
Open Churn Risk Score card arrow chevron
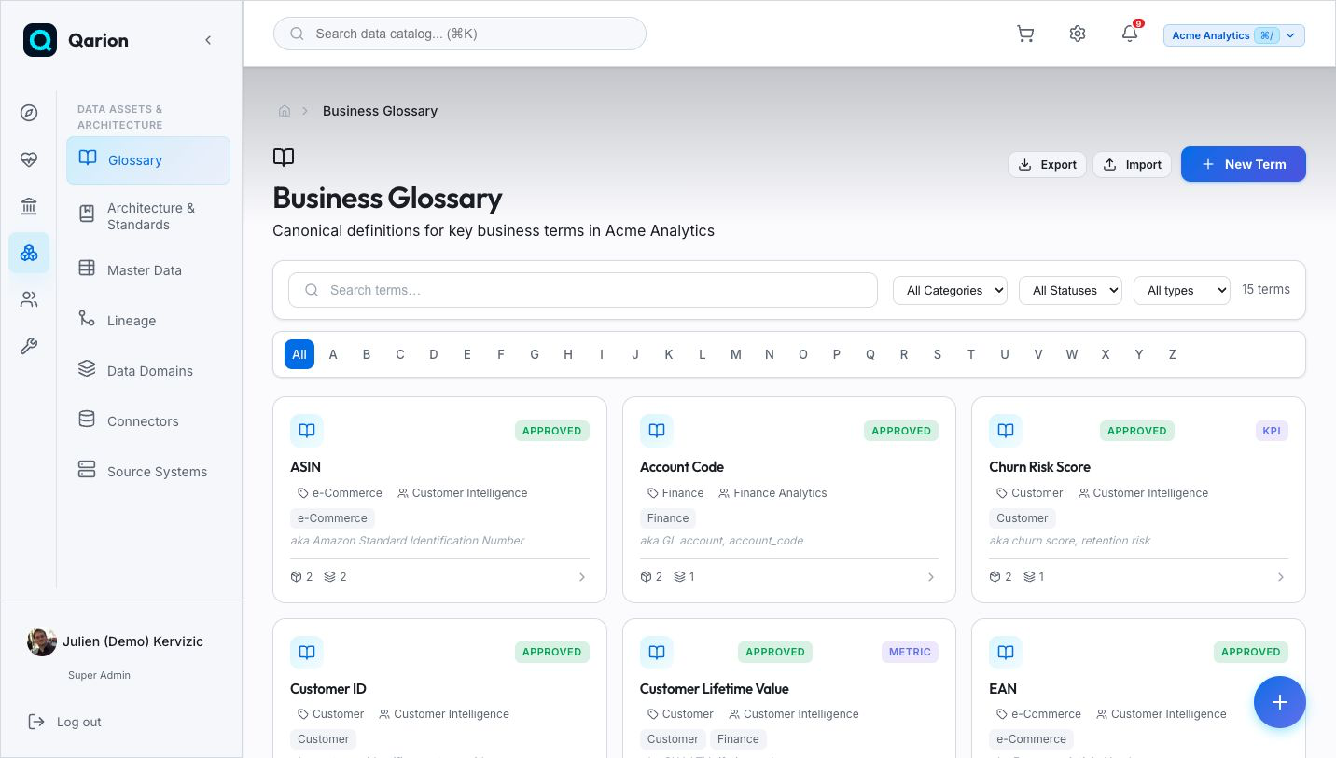1281,577
